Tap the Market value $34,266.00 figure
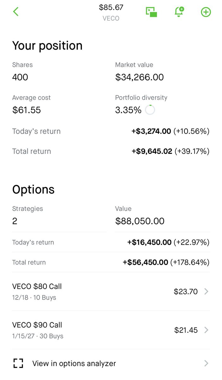This screenshot has height=380, width=222. coord(139,77)
